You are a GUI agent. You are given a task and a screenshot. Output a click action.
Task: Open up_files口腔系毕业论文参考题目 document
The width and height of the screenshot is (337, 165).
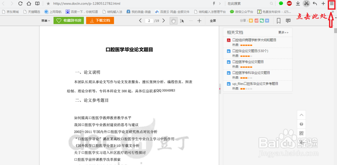point(255,84)
